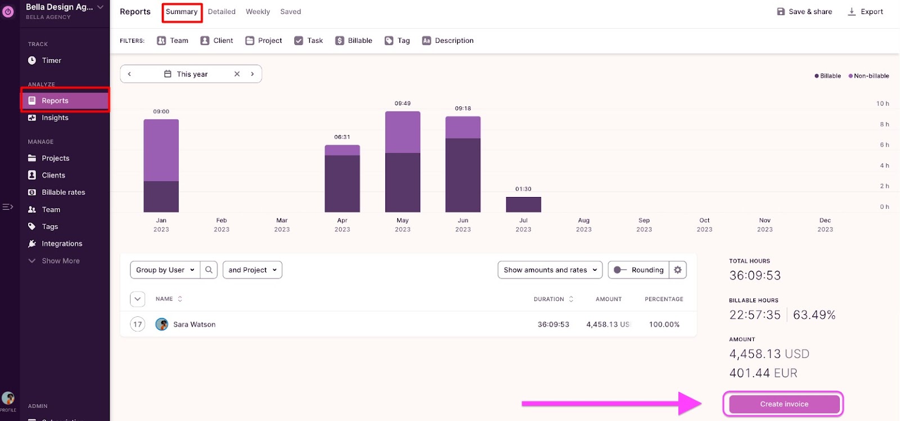Click the search icon beside Group by User
Viewport: 900px width, 421px height.
coord(209,270)
